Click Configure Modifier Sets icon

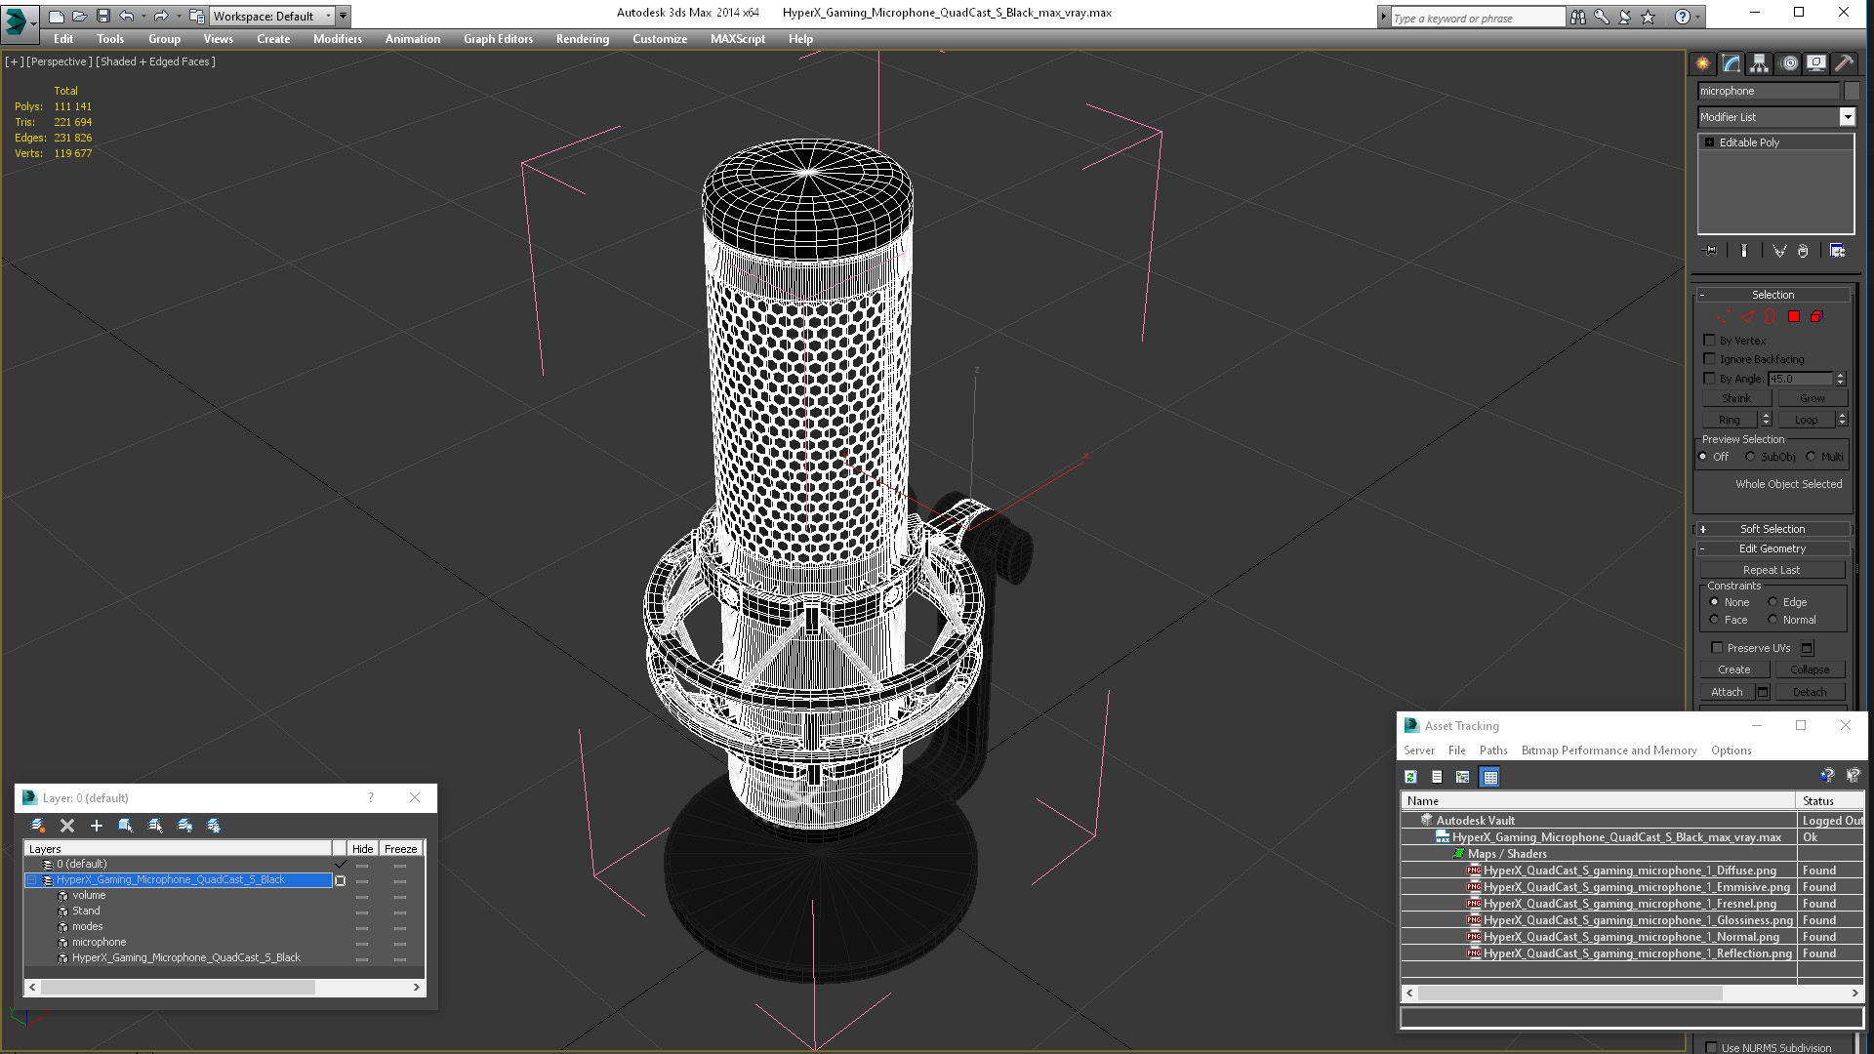1837,251
